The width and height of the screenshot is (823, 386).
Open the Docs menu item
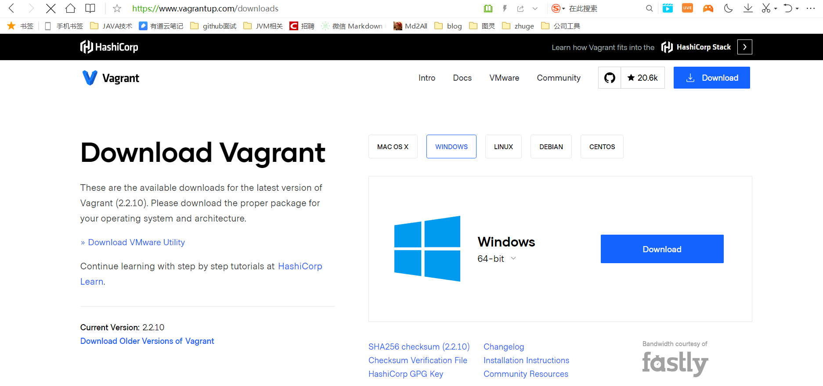coord(462,78)
